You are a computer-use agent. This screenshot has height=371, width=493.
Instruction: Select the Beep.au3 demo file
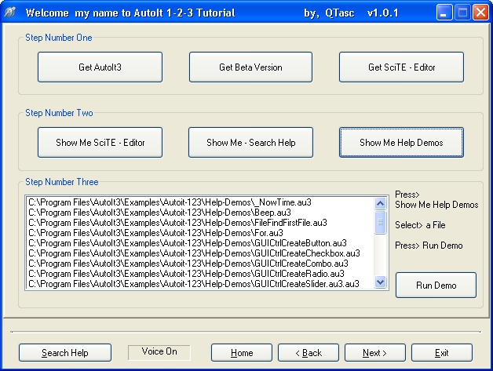pyautogui.click(x=200, y=213)
